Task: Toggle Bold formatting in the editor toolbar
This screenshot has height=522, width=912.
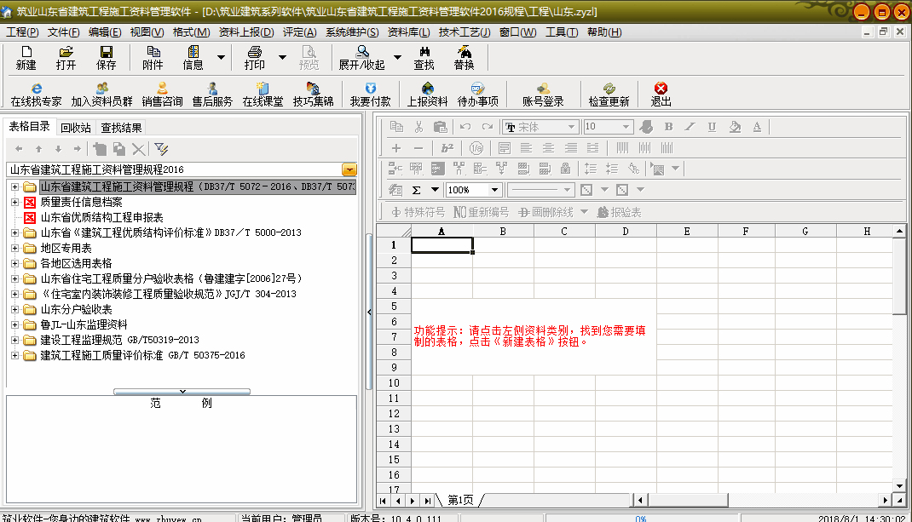Action: tap(668, 127)
